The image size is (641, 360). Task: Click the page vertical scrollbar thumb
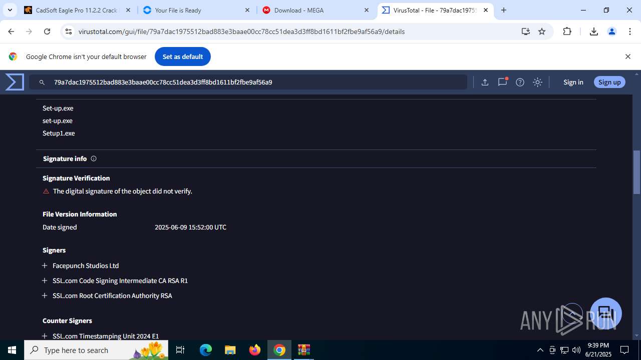(637, 171)
